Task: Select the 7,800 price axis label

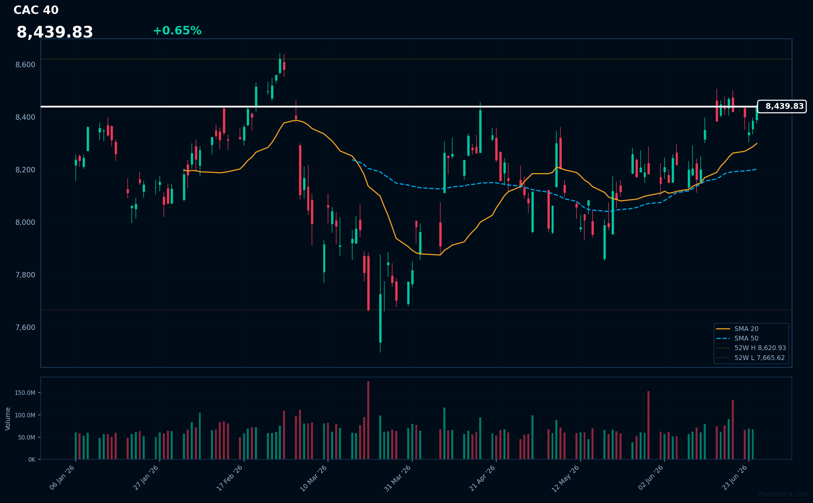Action: pyautogui.click(x=25, y=275)
